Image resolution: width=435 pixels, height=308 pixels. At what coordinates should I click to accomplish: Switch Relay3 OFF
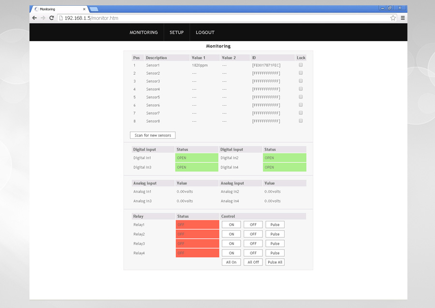[x=253, y=243]
